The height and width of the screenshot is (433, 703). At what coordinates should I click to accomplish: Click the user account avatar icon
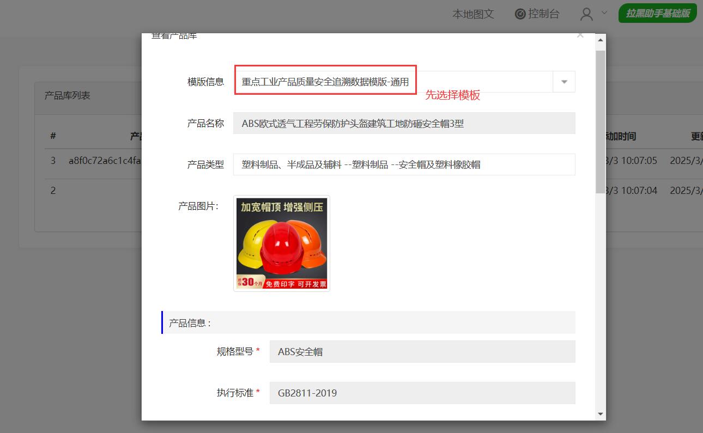(x=586, y=14)
